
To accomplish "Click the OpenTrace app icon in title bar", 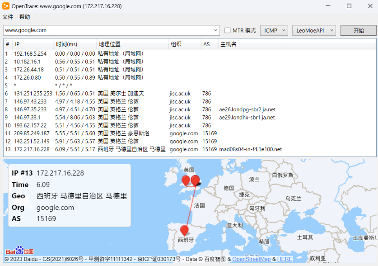I will (x=5, y=6).
